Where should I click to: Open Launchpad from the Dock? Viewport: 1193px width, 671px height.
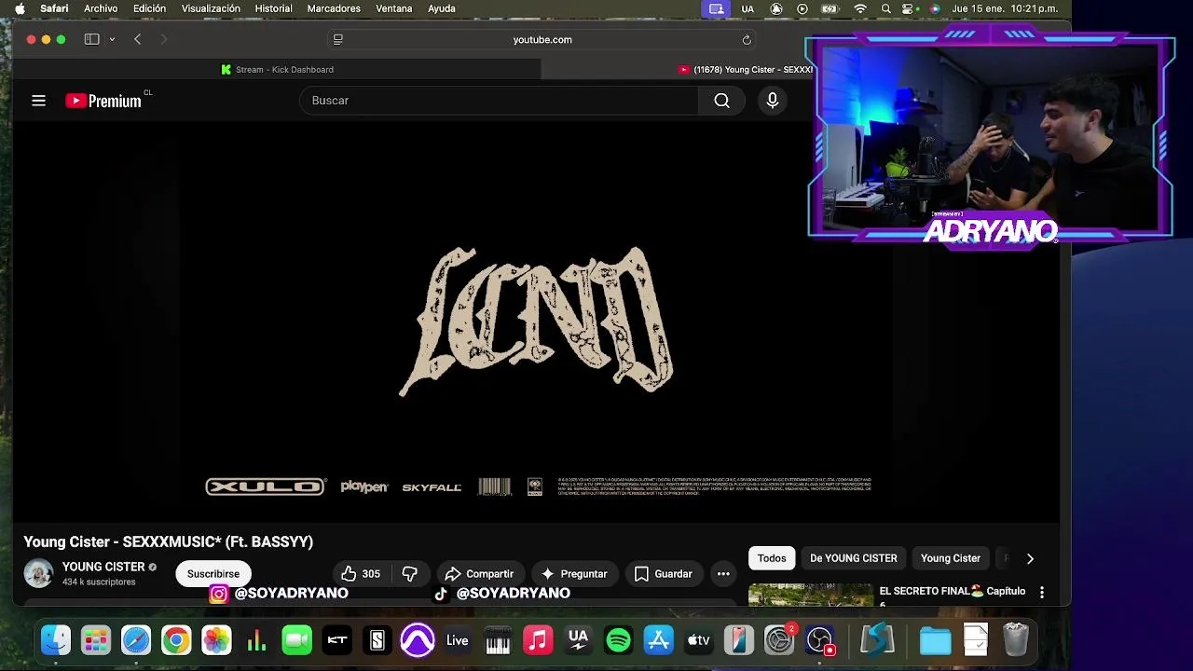click(x=96, y=640)
